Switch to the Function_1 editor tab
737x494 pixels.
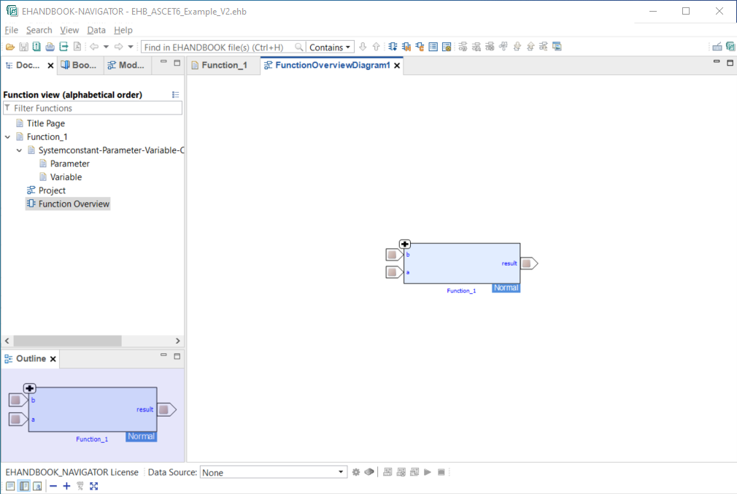223,65
